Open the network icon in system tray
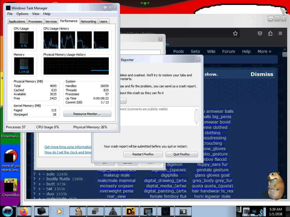This screenshot has width=290, height=217. (x=255, y=212)
